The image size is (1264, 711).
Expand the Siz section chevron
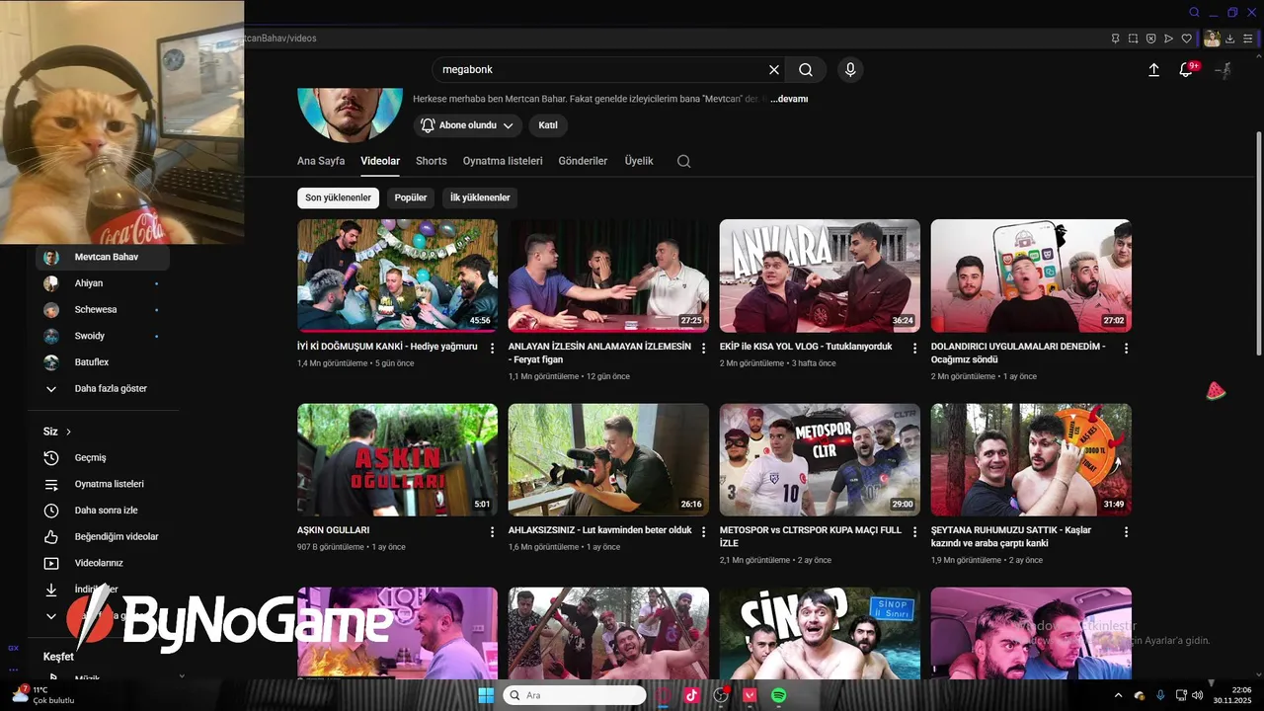[x=68, y=432]
